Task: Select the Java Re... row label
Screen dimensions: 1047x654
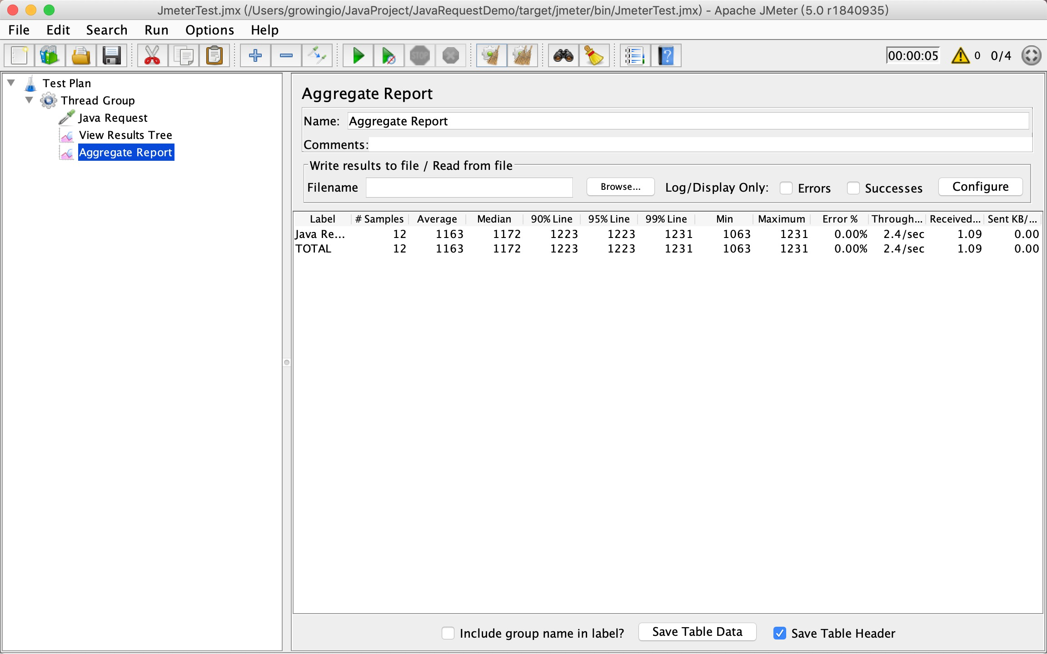Action: pos(320,234)
